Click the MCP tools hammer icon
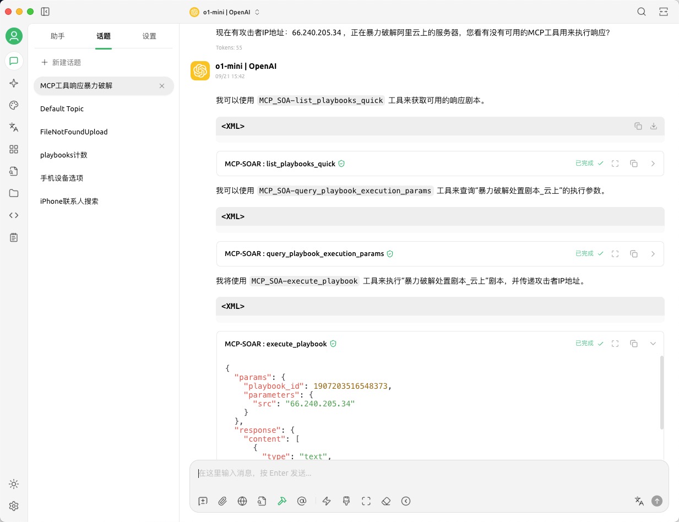Image resolution: width=679 pixels, height=522 pixels. coord(282,501)
